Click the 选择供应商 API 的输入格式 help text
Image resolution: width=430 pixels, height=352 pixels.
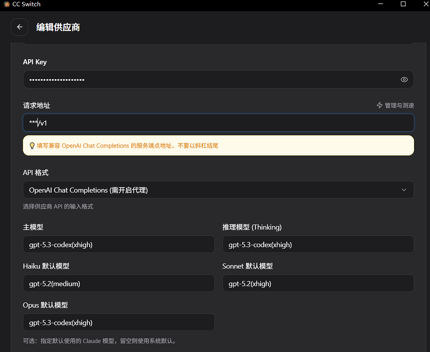tap(58, 207)
